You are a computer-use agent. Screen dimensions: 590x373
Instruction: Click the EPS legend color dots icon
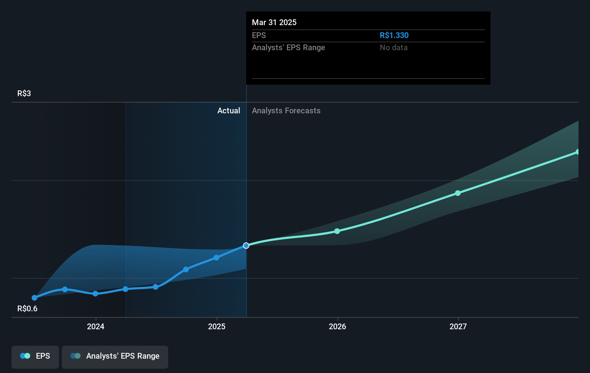point(25,356)
